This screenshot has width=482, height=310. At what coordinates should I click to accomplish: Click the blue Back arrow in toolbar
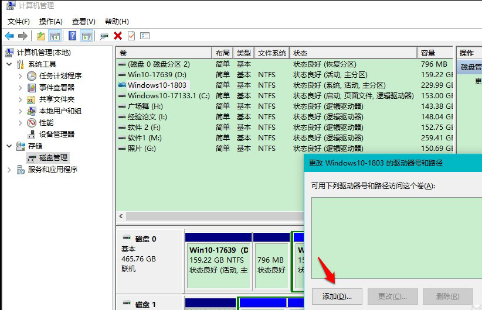9,36
